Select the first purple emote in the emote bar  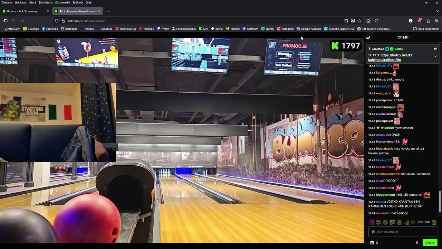[371, 222]
